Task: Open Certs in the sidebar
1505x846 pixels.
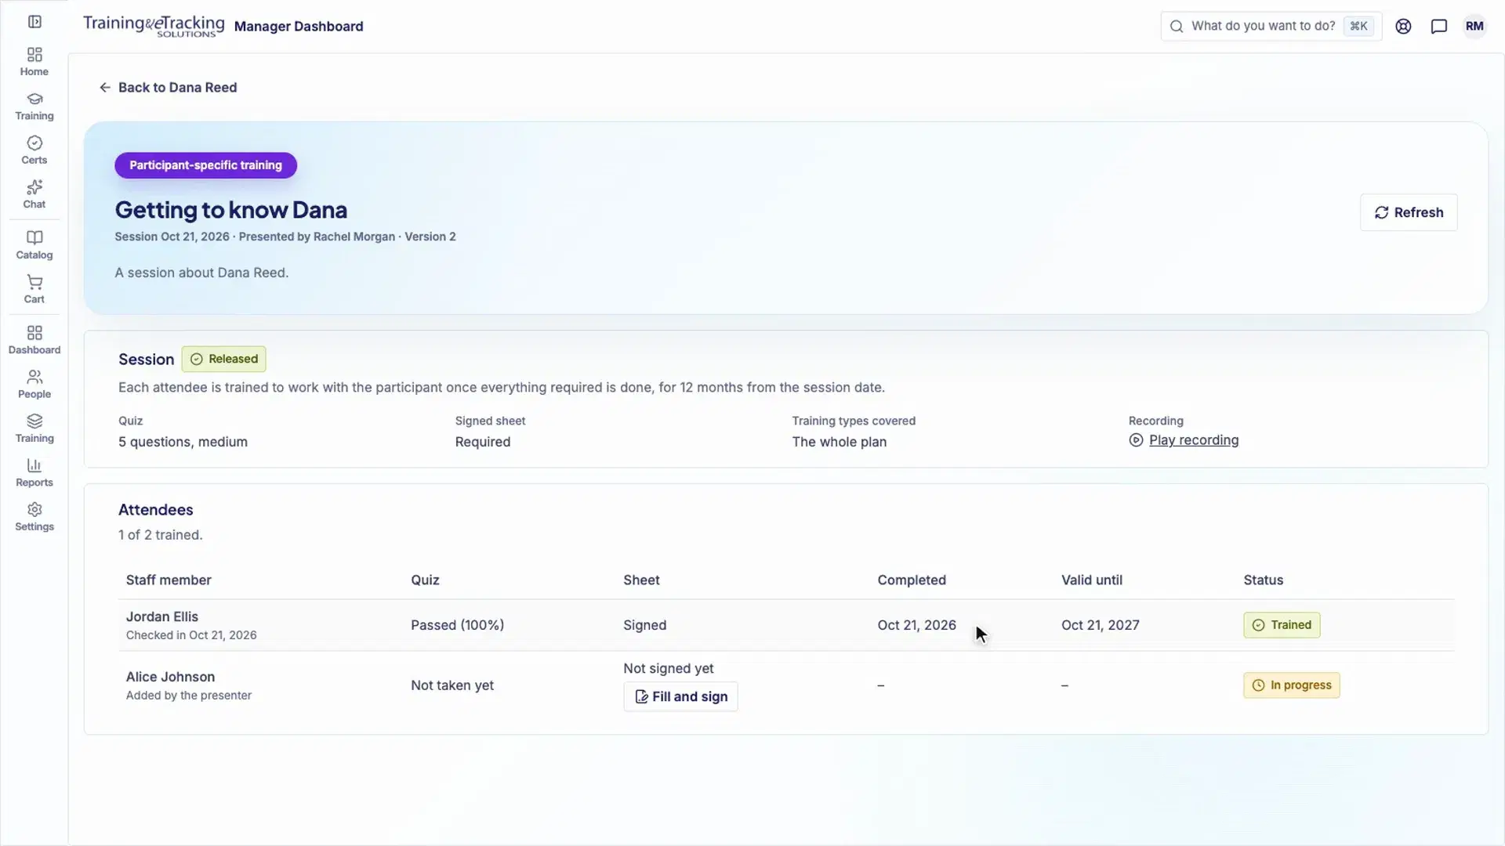Action: (34, 150)
